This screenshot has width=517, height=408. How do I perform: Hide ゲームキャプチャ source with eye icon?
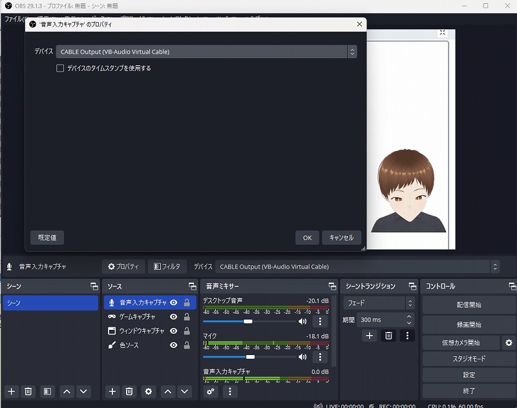click(173, 317)
